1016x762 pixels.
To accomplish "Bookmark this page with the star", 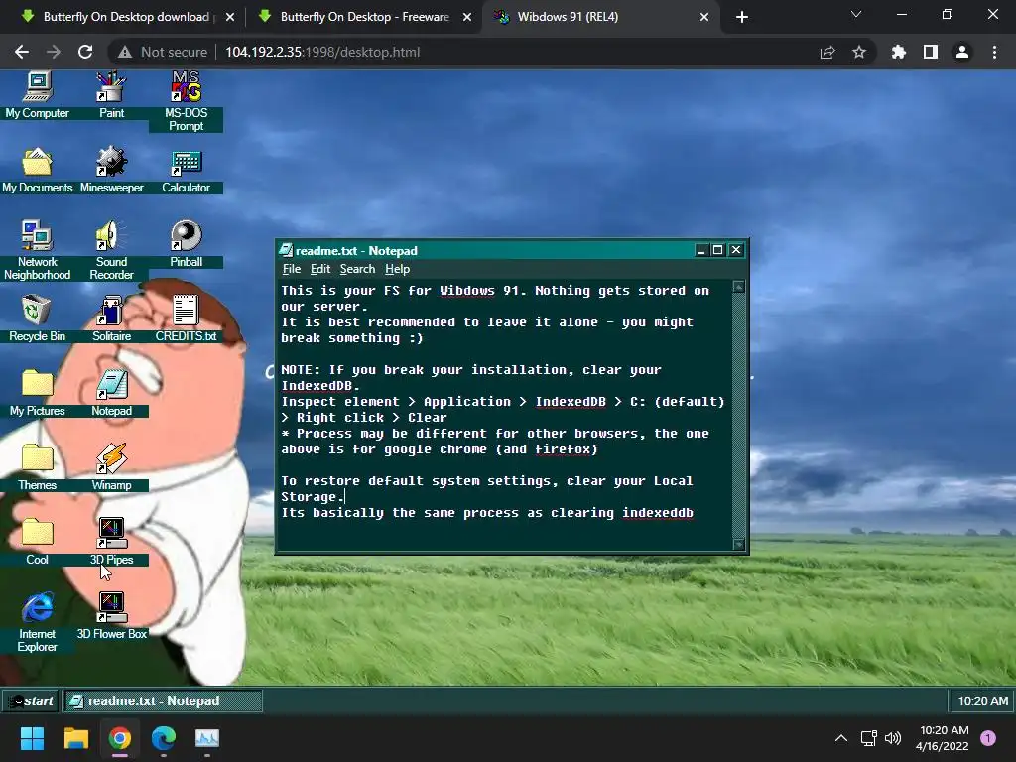I will [859, 52].
